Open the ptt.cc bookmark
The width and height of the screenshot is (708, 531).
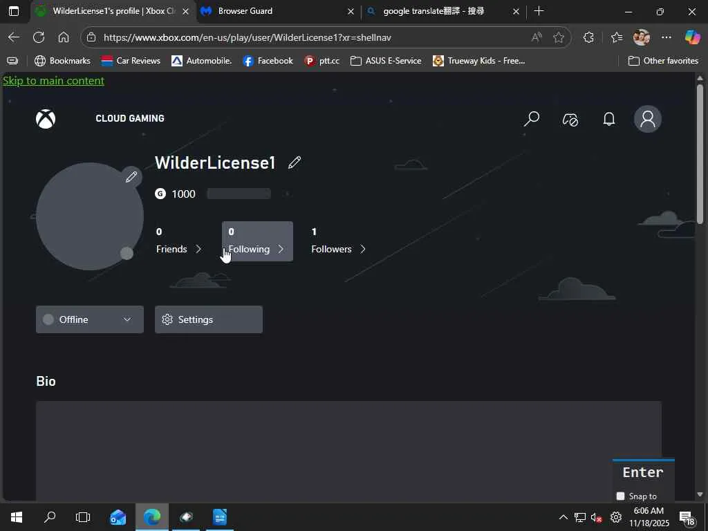[322, 61]
